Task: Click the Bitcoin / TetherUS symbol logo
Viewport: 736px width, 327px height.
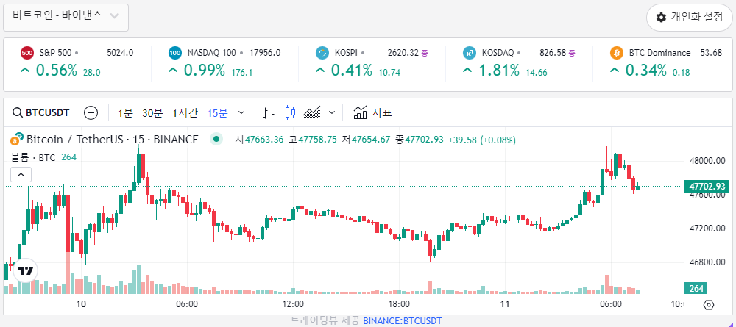Action: (17, 139)
